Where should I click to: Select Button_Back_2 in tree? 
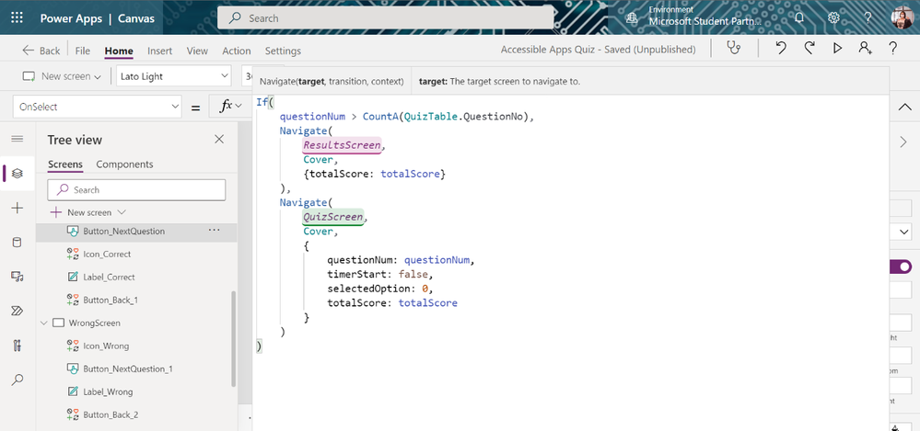coord(111,414)
